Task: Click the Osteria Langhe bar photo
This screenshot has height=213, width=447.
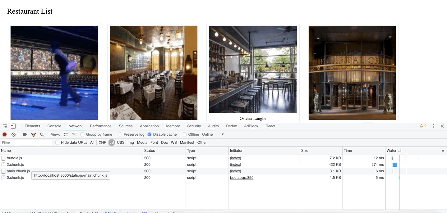Action: pyautogui.click(x=253, y=69)
